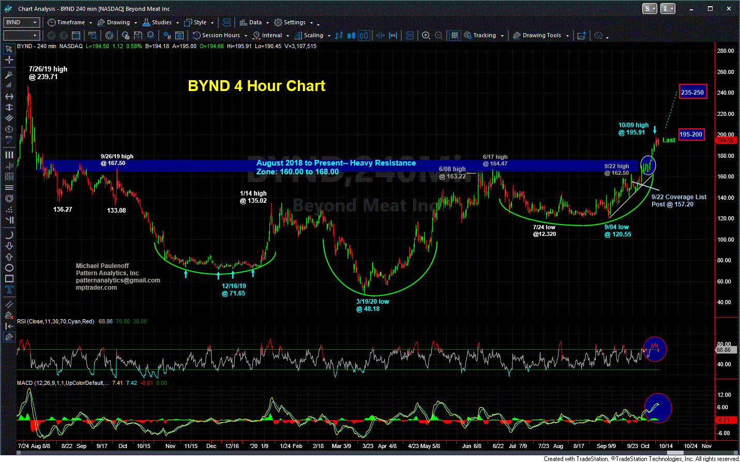Choose the regression line tool
This screenshot has height=462, width=740.
point(9,140)
